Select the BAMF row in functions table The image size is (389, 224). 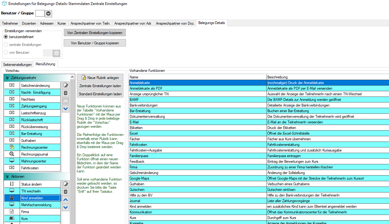click(x=259, y=100)
